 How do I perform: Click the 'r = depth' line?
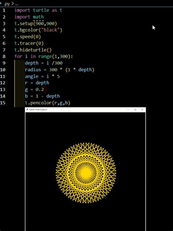pyautogui.click(x=37, y=83)
